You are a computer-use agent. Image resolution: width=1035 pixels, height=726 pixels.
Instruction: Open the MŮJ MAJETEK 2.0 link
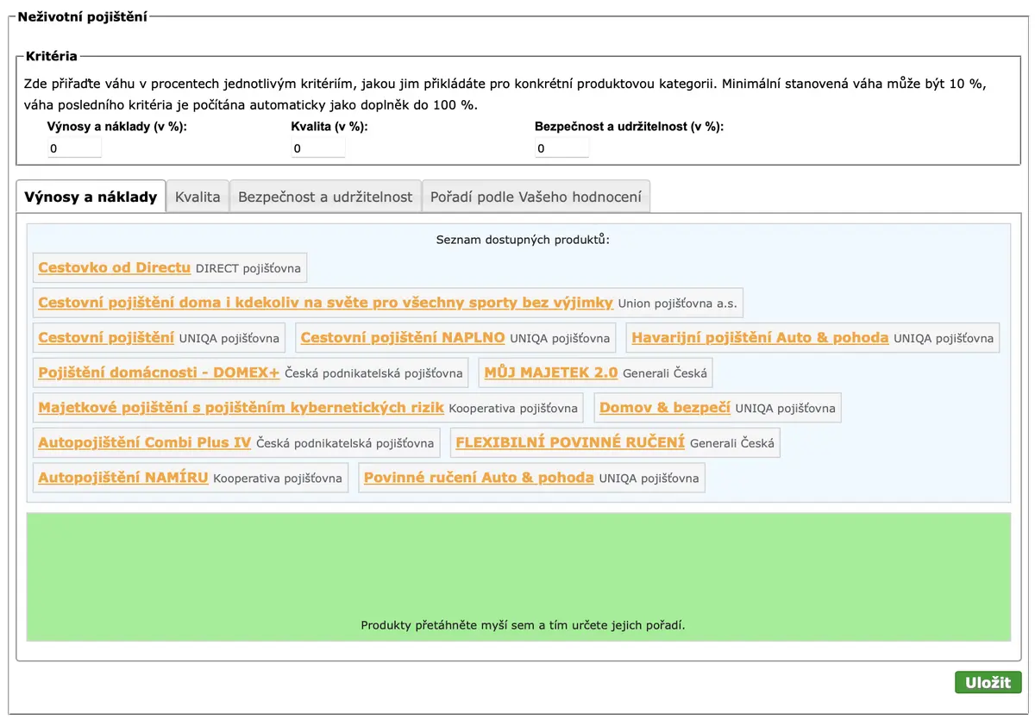pyautogui.click(x=551, y=372)
